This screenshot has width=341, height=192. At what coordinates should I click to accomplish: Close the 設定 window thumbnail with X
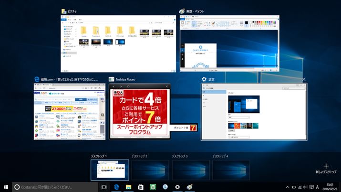pyautogui.click(x=304, y=79)
